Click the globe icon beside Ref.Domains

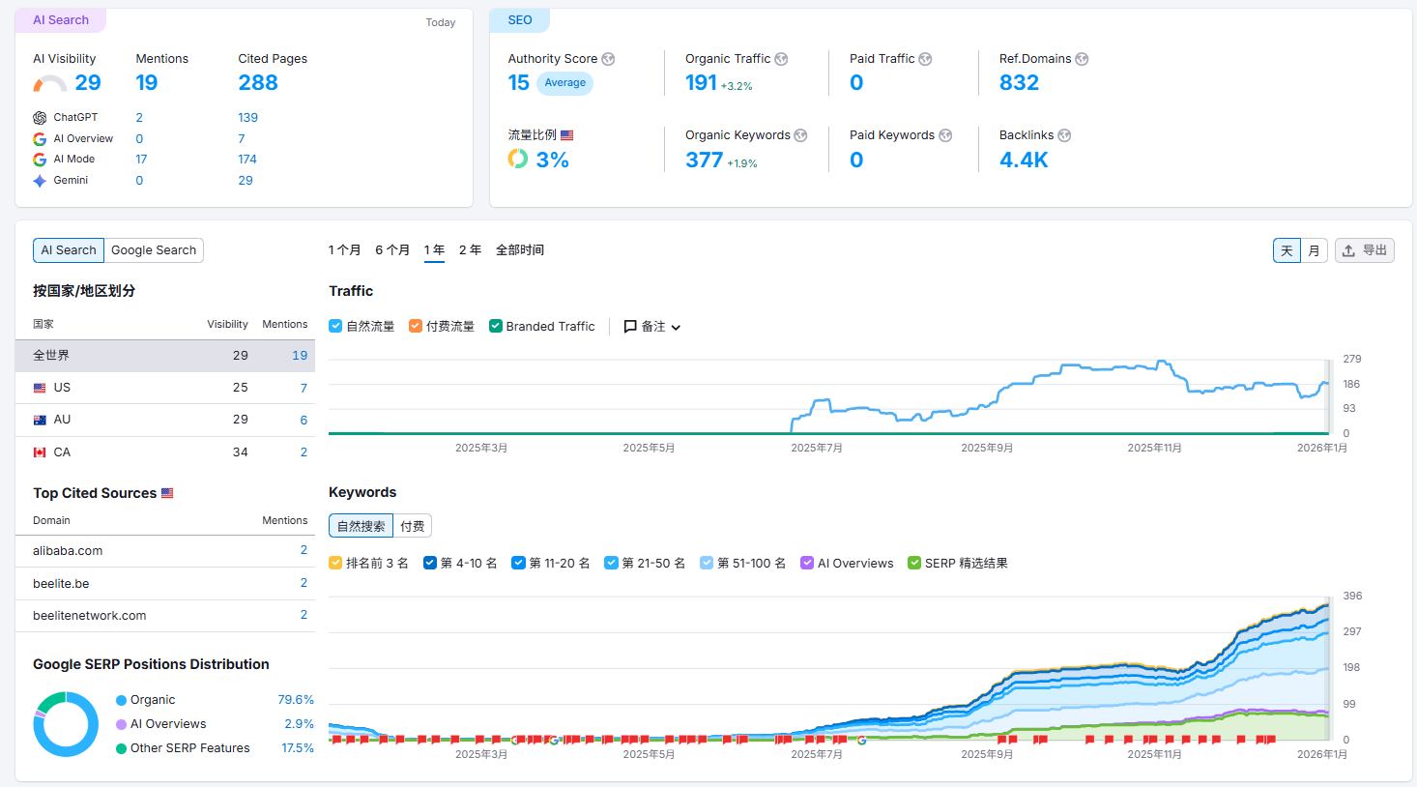click(1082, 59)
